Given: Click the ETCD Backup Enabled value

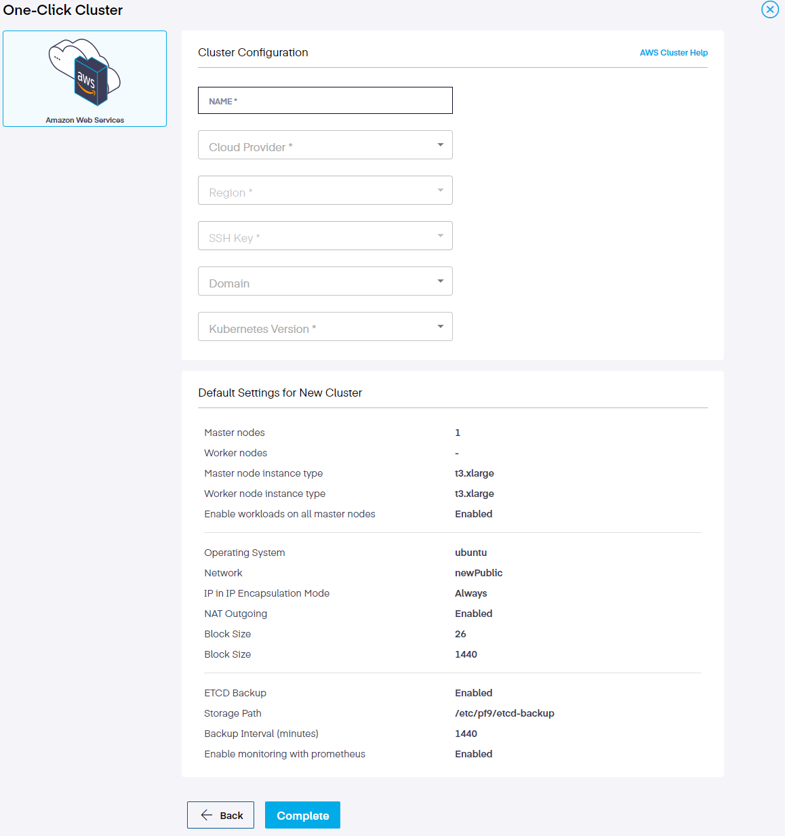Looking at the screenshot, I should [473, 693].
